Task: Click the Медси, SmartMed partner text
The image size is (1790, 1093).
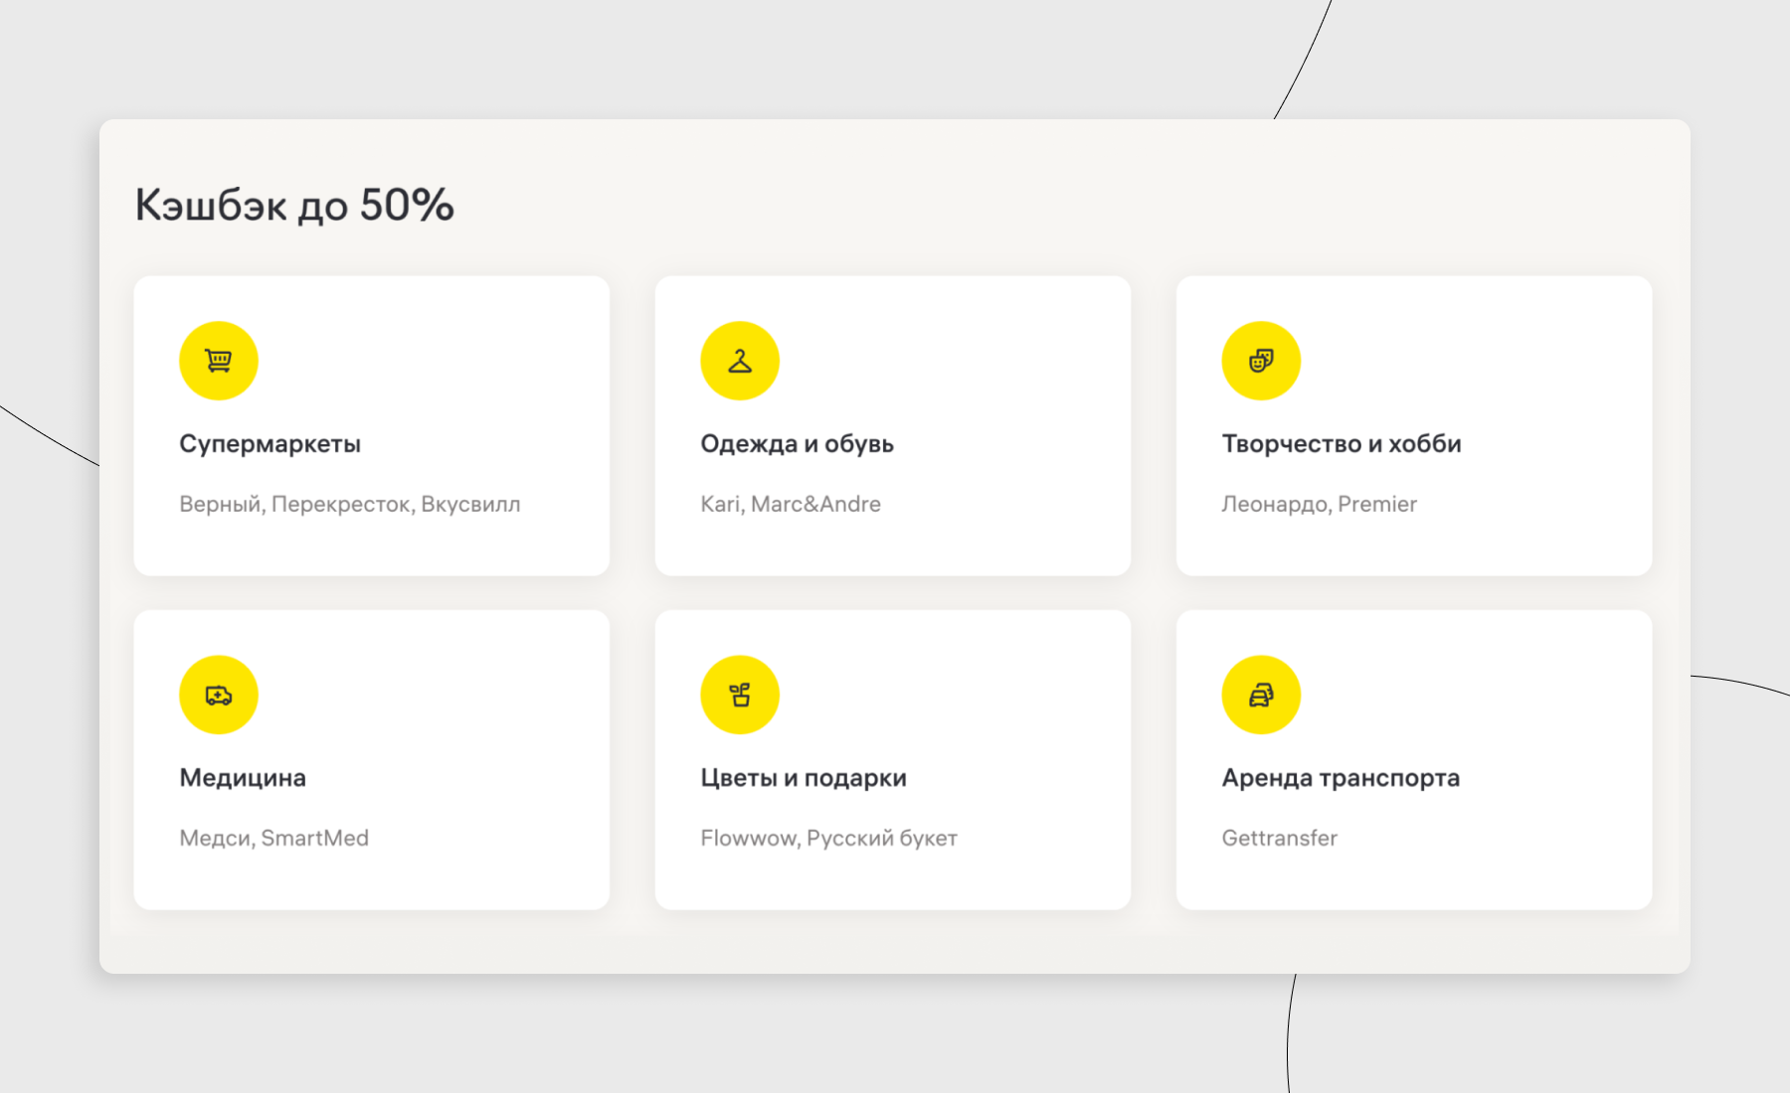Action: [x=273, y=839]
